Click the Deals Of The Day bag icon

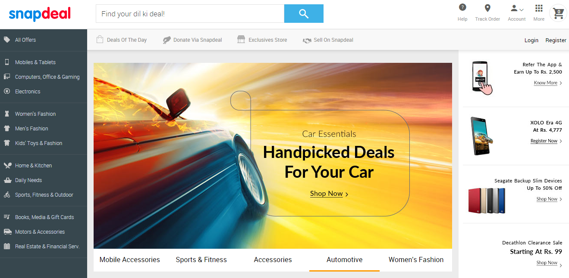[100, 40]
